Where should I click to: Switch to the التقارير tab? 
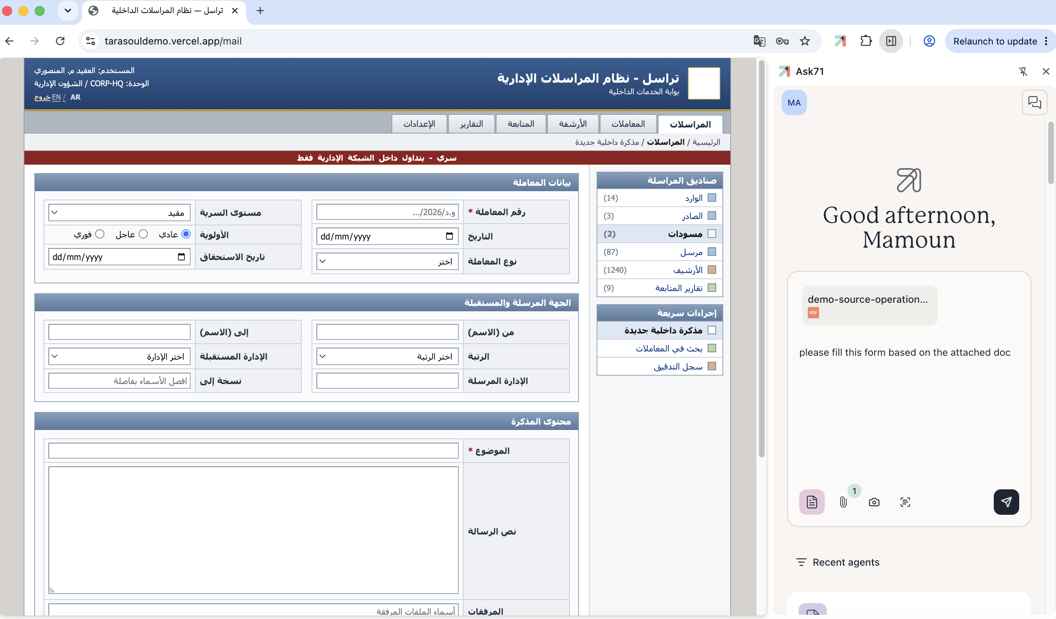point(471,124)
